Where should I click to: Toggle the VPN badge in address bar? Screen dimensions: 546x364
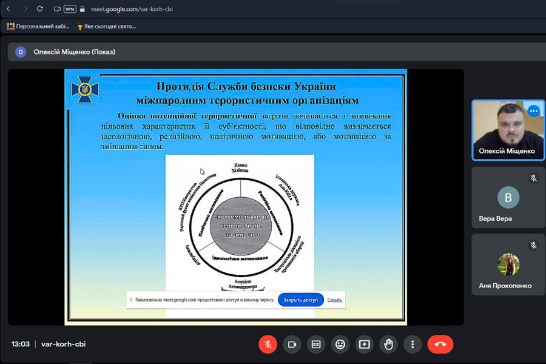(70, 9)
